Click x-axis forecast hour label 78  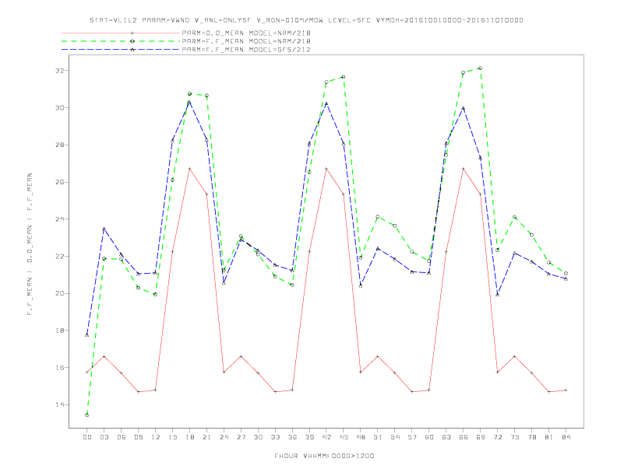(531, 437)
